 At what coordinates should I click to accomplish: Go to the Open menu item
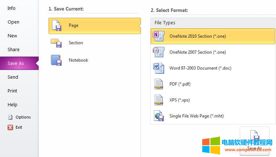coord(13,22)
